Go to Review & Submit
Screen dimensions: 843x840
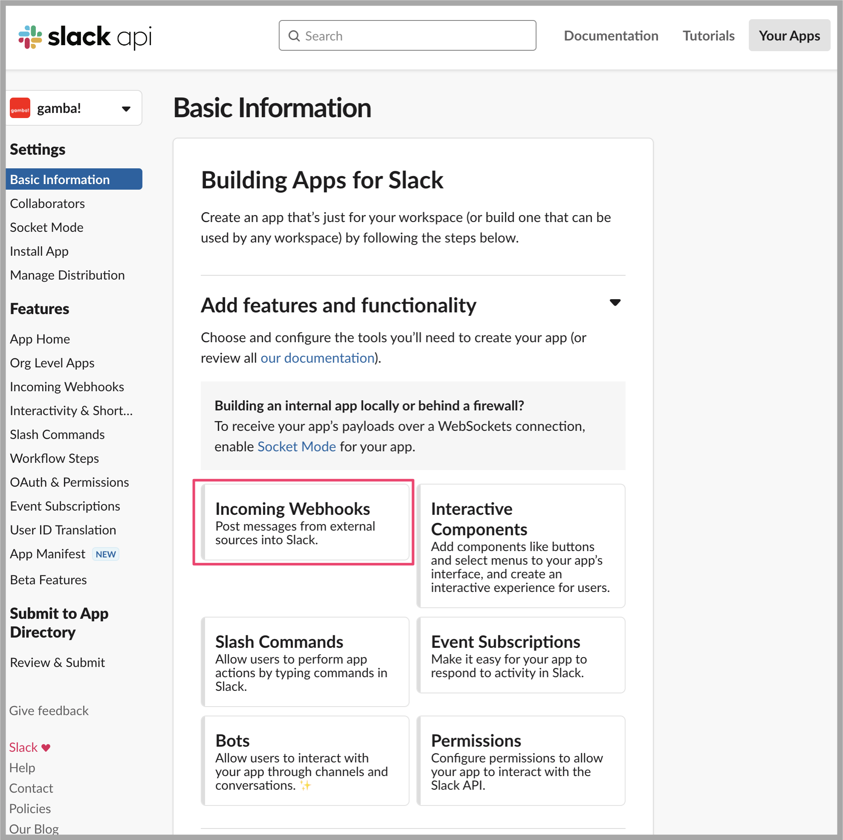[57, 662]
